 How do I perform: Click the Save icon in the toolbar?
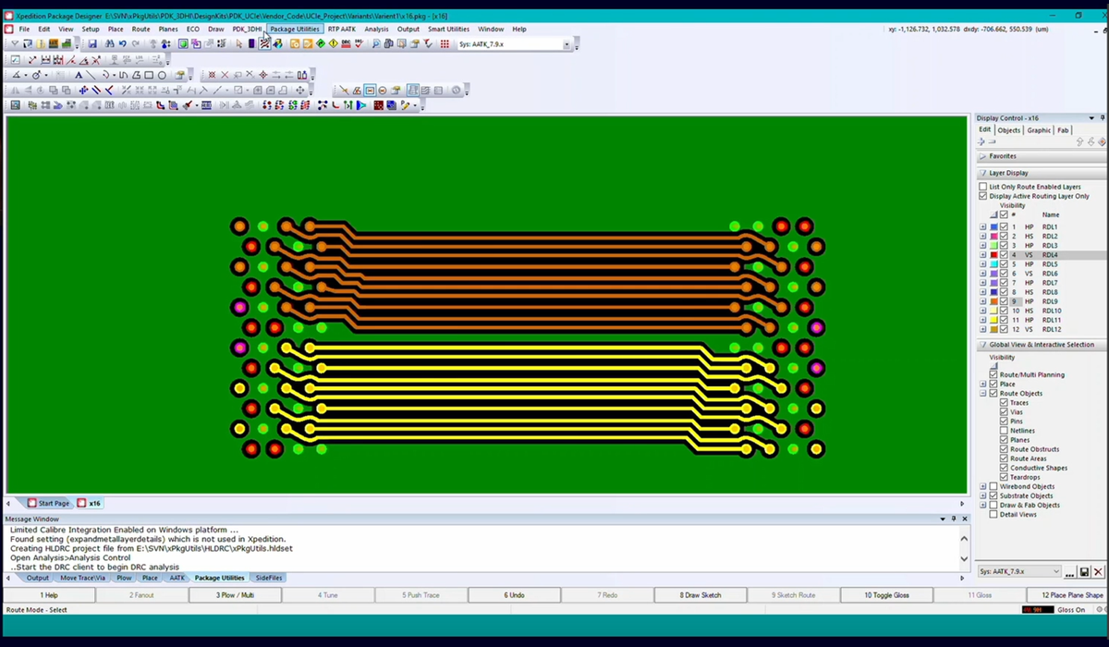(92, 43)
